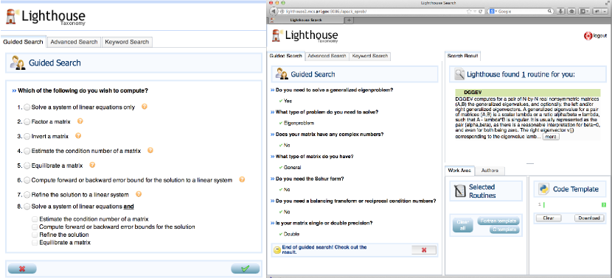Viewport: 612px width, 278px height.
Task: Click the browser reload icon
Action: click(480, 11)
